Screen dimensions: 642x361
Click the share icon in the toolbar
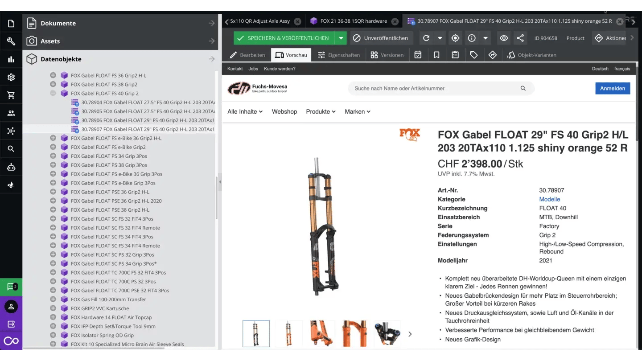pyautogui.click(x=520, y=38)
